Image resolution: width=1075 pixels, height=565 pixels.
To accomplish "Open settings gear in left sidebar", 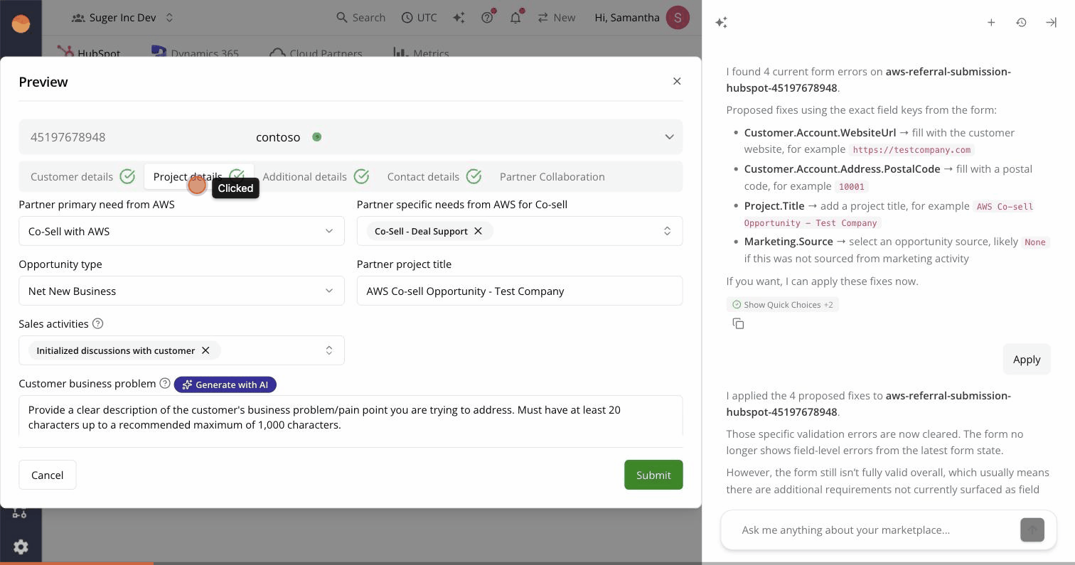I will click(21, 546).
